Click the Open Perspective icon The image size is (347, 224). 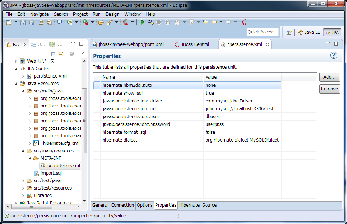pos(289,32)
